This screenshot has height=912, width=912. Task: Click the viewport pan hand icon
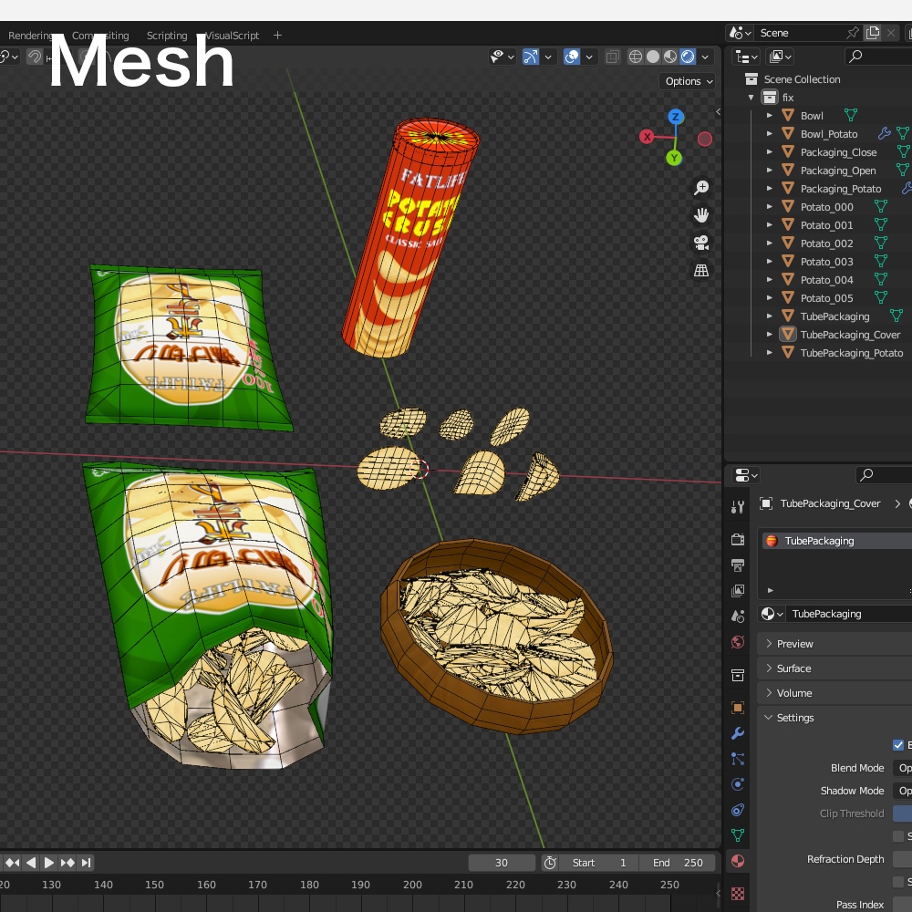pyautogui.click(x=701, y=215)
